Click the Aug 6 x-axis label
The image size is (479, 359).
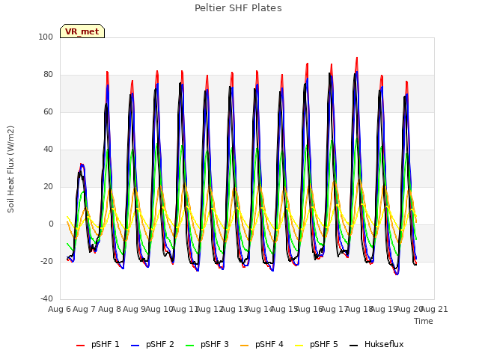[59, 309]
